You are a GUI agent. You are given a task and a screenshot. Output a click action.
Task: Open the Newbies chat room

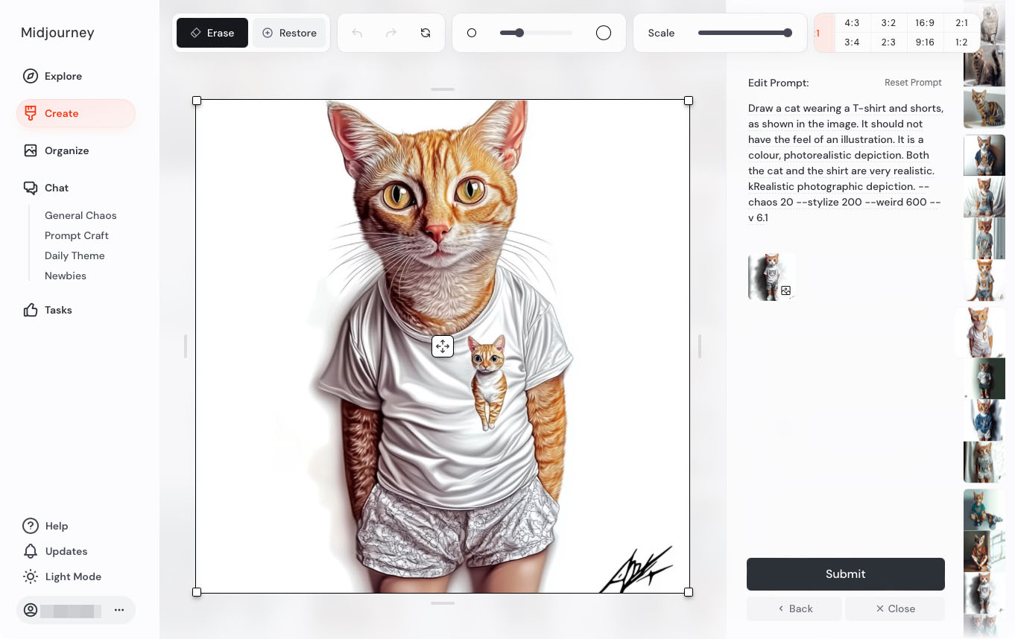(x=66, y=276)
